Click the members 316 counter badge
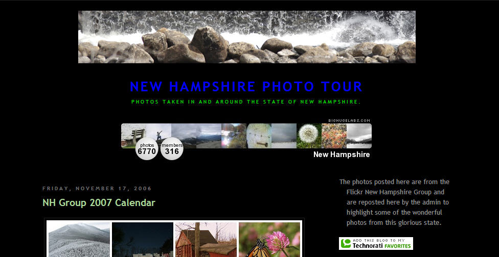Image resolution: width=499 pixels, height=257 pixels. click(172, 149)
